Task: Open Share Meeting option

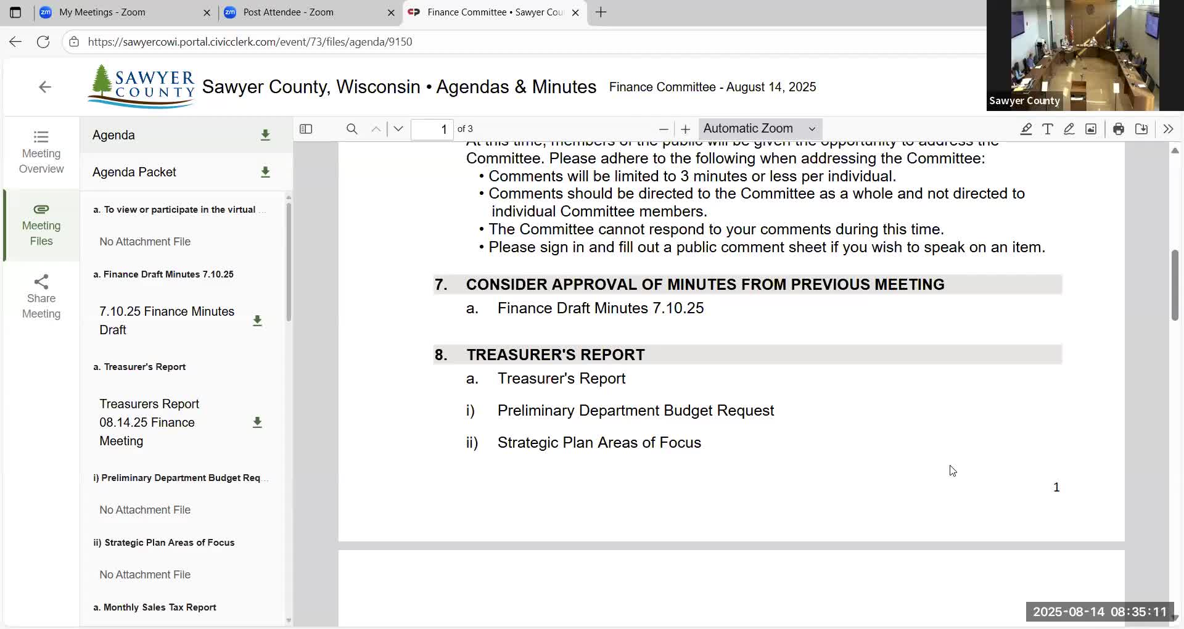Action: (41, 297)
